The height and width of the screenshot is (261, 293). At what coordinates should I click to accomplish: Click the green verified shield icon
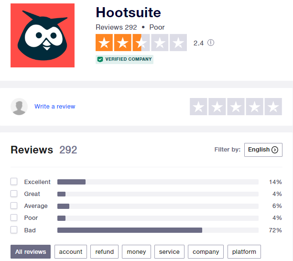pos(100,59)
